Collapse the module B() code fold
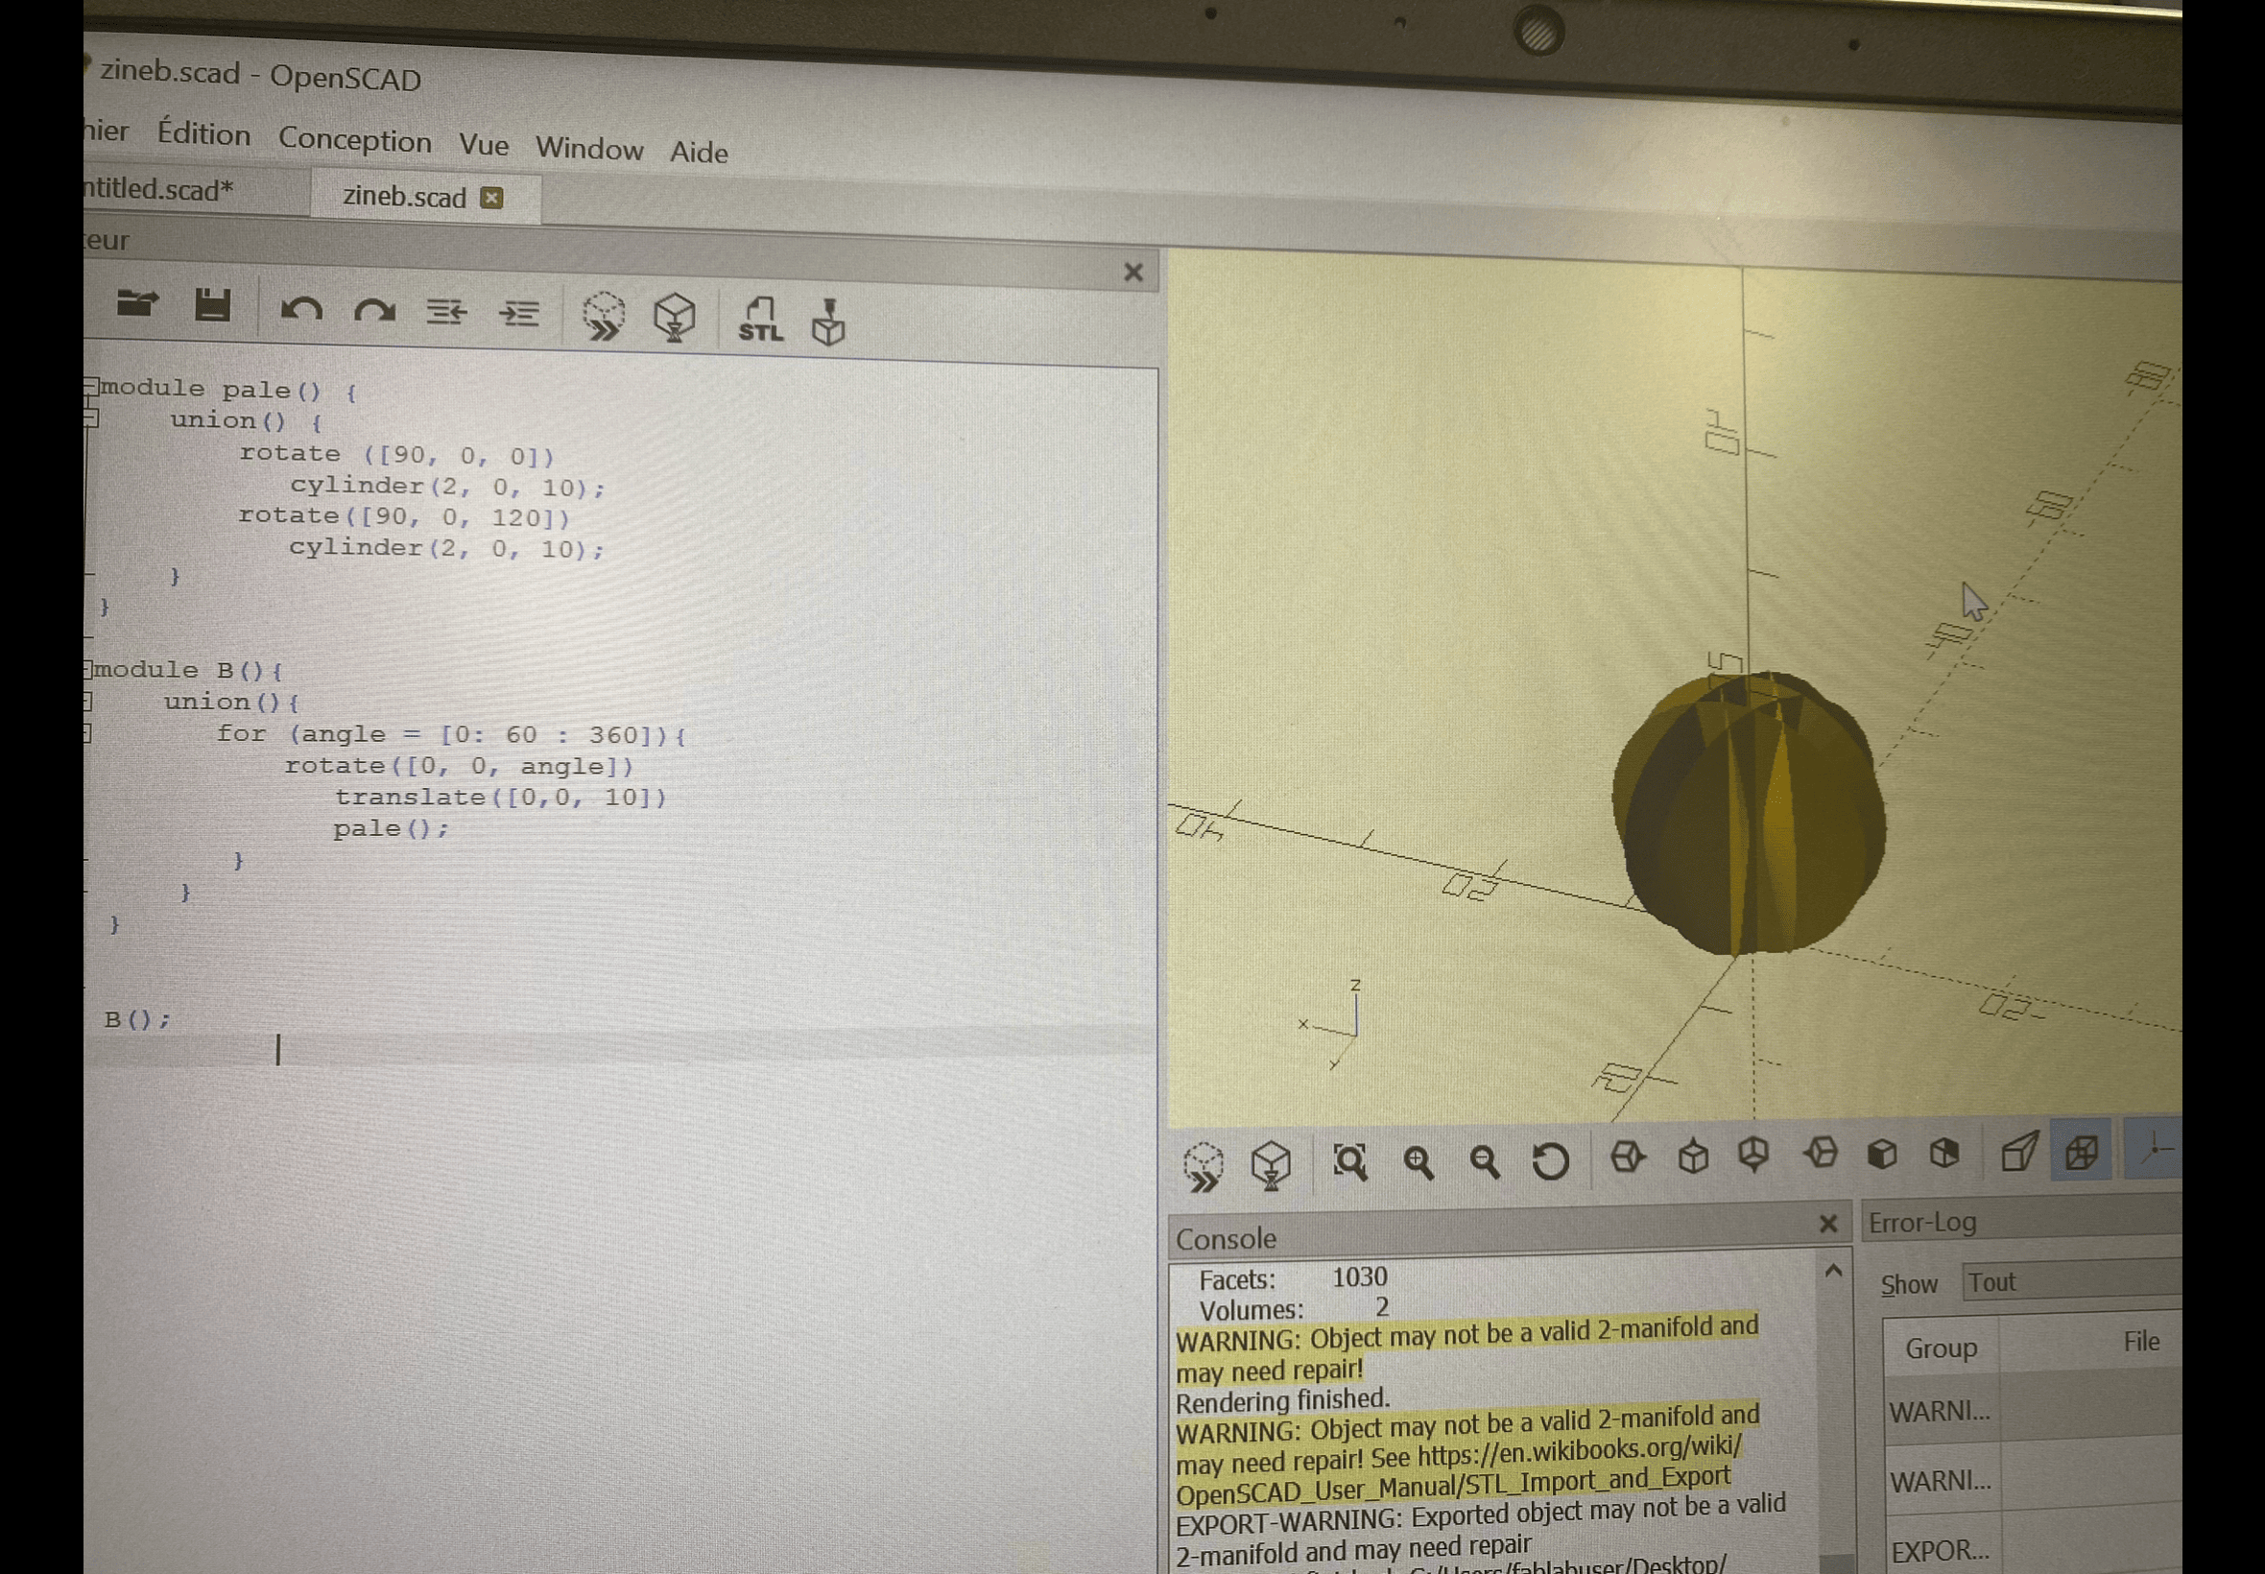Image resolution: width=2265 pixels, height=1574 pixels. (88, 670)
